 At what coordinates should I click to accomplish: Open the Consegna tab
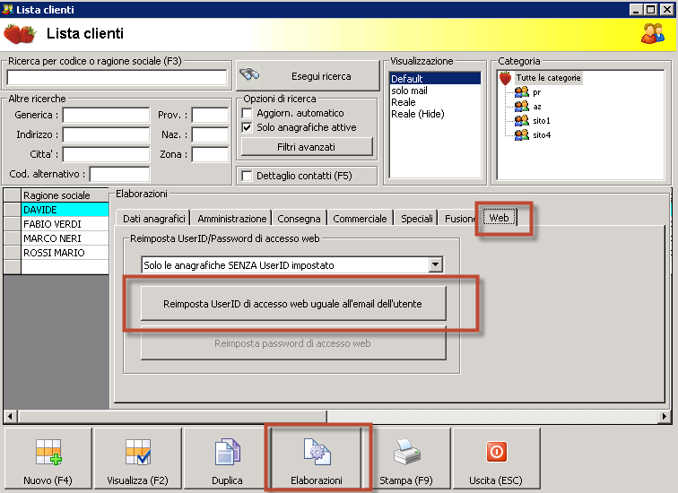pyautogui.click(x=299, y=219)
